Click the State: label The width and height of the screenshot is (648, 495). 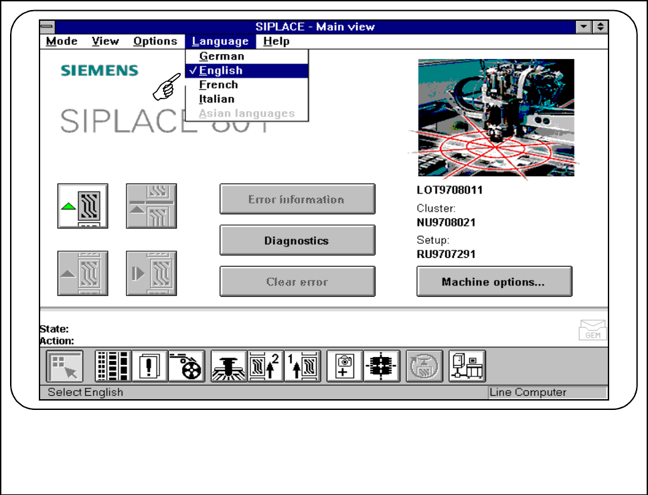(x=54, y=329)
